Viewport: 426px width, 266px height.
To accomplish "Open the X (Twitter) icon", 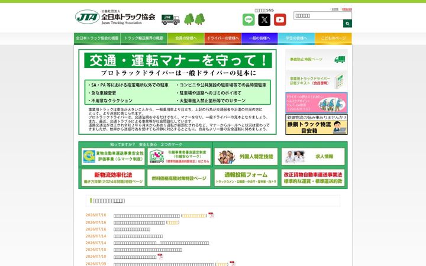I will click(x=264, y=20).
